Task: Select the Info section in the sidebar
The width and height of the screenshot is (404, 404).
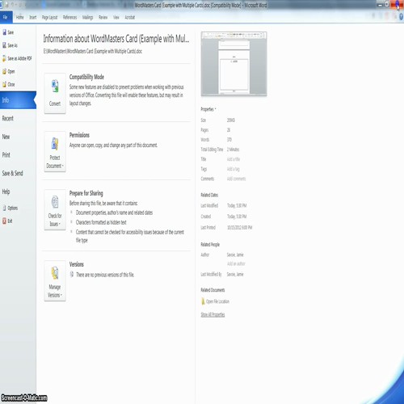Action: [18, 100]
